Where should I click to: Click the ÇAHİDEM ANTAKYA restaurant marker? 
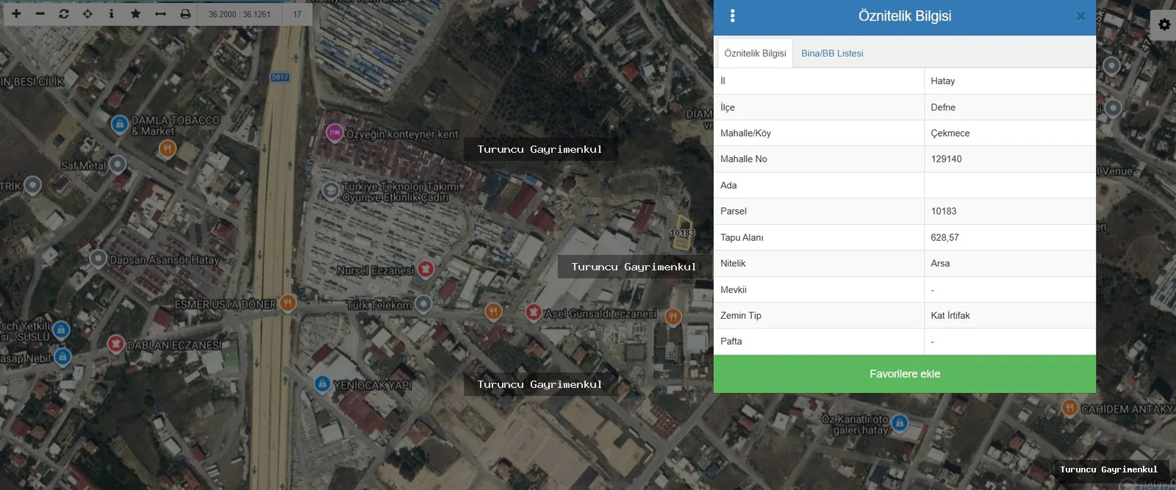[1070, 408]
